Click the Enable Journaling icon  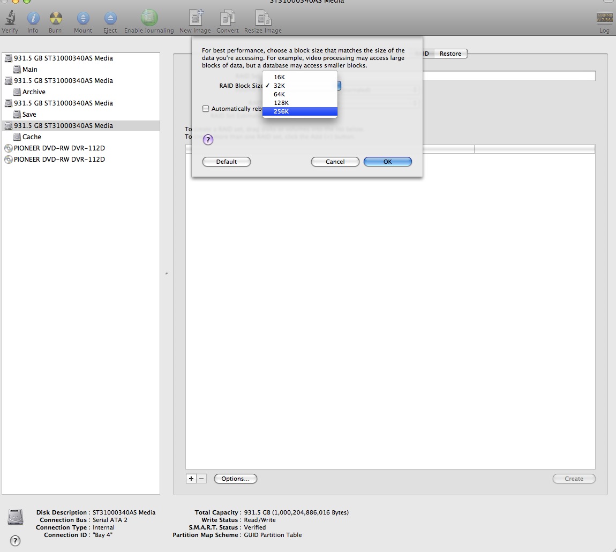click(148, 18)
